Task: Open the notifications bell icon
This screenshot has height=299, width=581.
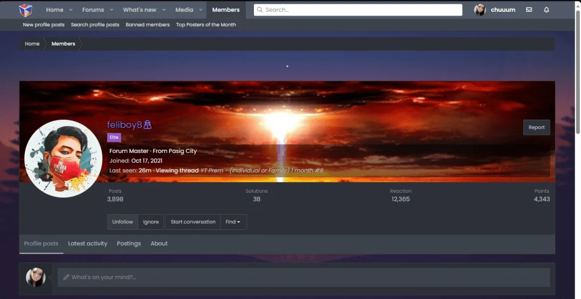Action: tap(547, 10)
